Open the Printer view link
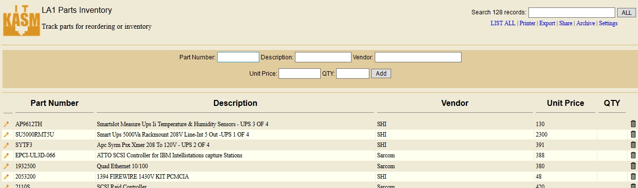Screen dimensions: 638x188 [x=527, y=23]
